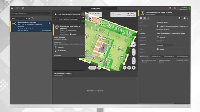Click first status action icon in details toolbar

point(141,18)
